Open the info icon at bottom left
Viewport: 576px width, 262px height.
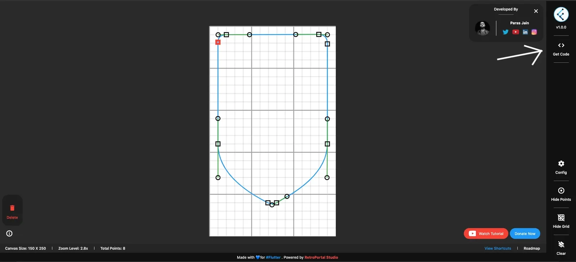pos(9,234)
